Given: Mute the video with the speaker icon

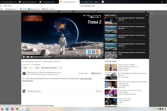Looking at the screenshot, I should pos(32,57).
